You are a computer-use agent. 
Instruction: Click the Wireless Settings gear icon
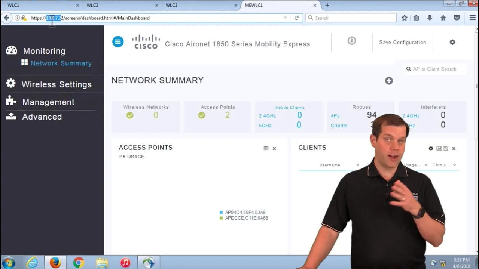pyautogui.click(x=11, y=83)
